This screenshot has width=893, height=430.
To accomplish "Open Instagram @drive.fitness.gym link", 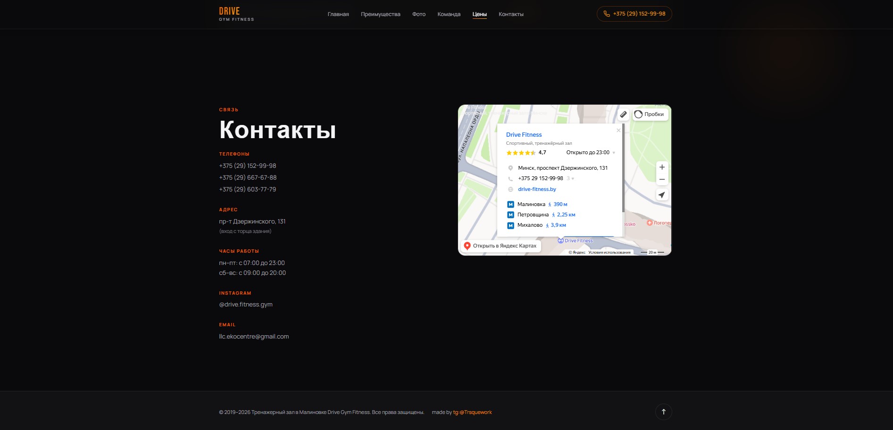I will coord(246,305).
